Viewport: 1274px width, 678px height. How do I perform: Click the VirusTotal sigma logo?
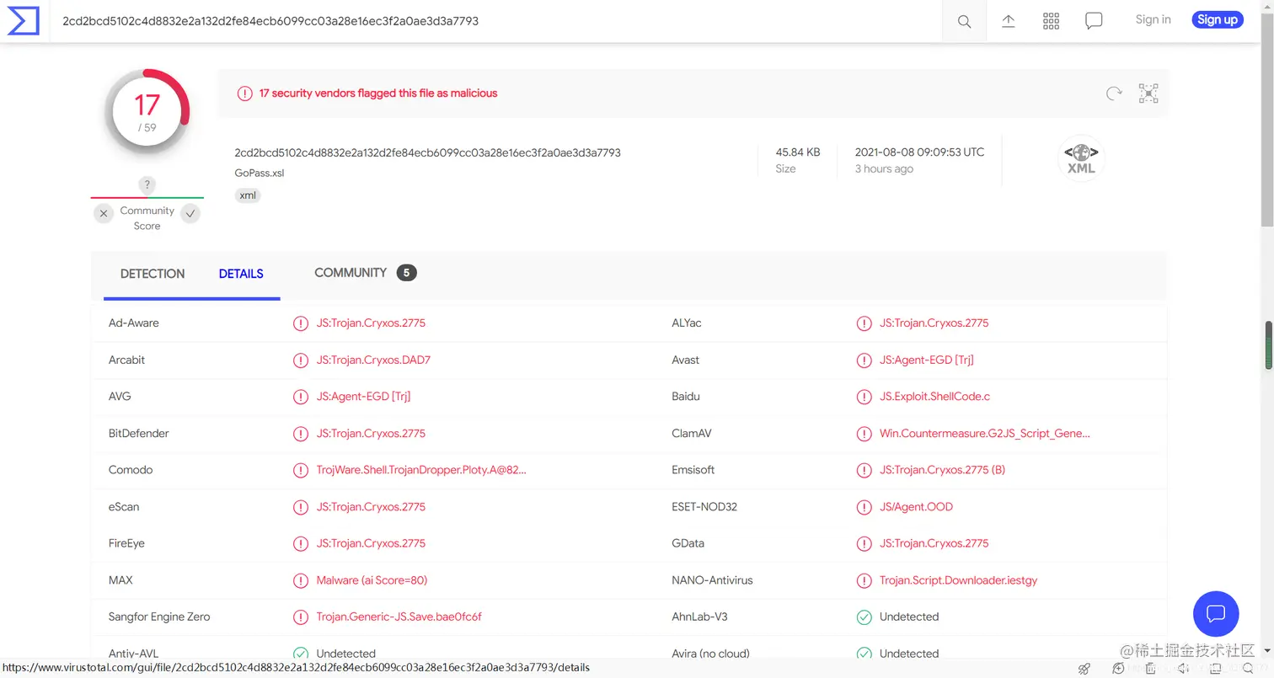(x=24, y=20)
